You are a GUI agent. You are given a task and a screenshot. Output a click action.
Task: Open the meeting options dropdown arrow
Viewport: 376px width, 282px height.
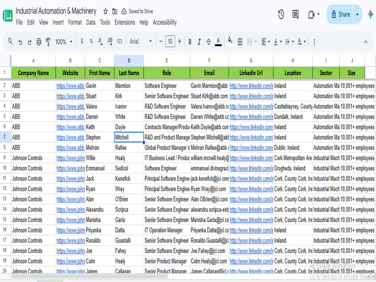pos(318,14)
